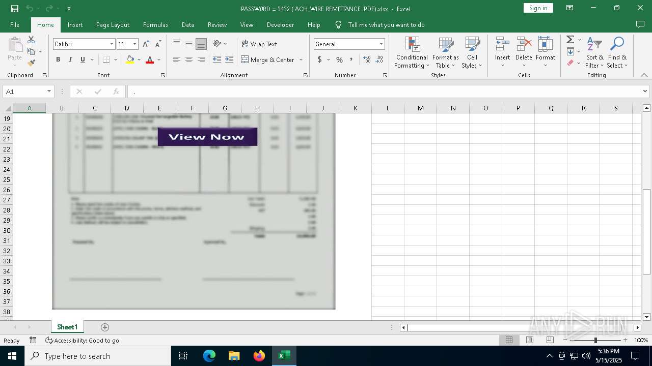The image size is (652, 366).
Task: Insert cells using Insert button
Action: (502, 52)
